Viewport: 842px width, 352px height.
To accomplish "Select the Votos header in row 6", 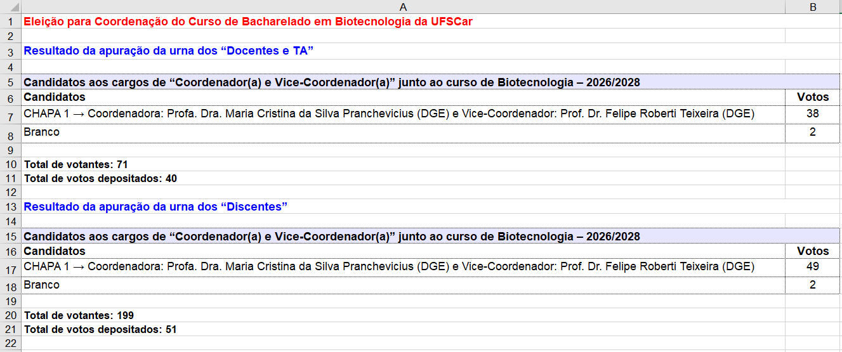I will pos(813,97).
